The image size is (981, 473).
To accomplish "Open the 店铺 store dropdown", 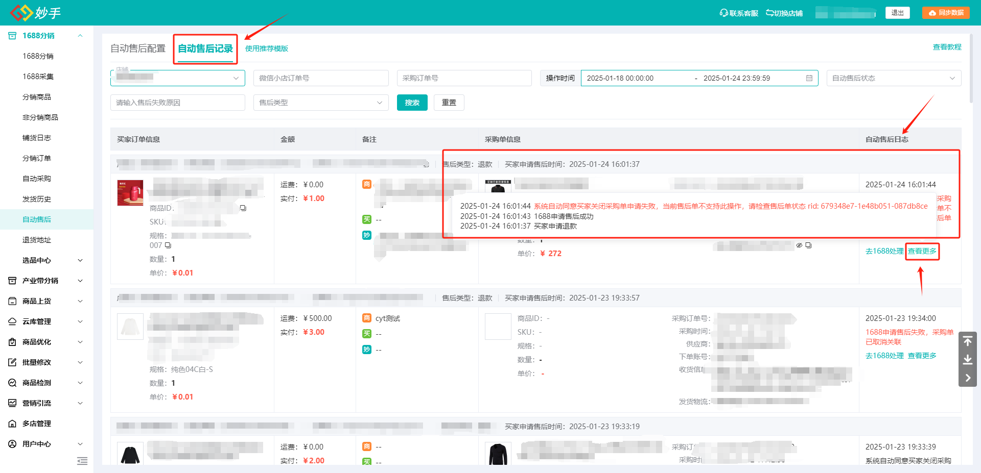I will pos(178,78).
